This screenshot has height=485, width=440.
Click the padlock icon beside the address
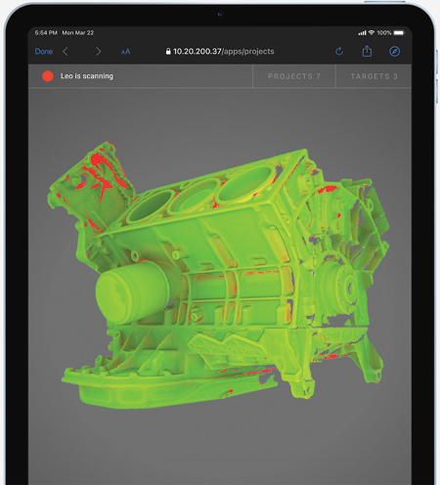[x=168, y=51]
